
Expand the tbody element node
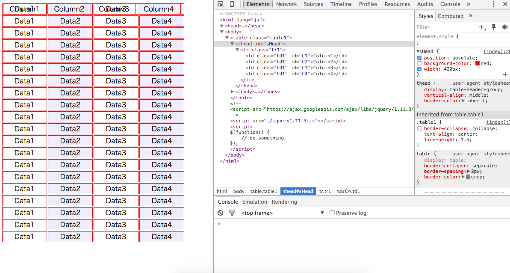click(x=232, y=92)
